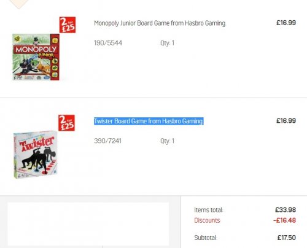This screenshot has height=248, width=307.
Task: Open the Monopoly Junior Board Game title link
Action: pyautogui.click(x=160, y=23)
